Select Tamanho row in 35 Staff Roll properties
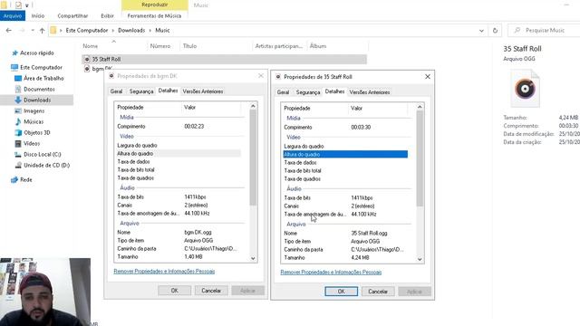The height and width of the screenshot is (326, 580). [x=345, y=257]
